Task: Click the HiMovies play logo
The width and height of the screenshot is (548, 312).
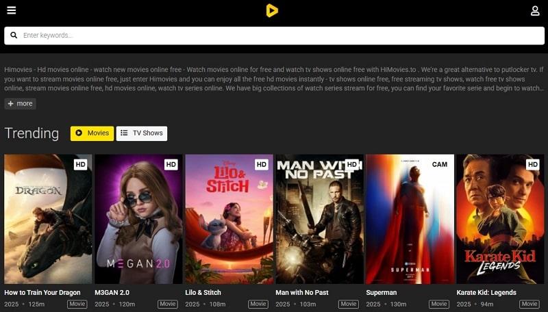Action: tap(272, 10)
